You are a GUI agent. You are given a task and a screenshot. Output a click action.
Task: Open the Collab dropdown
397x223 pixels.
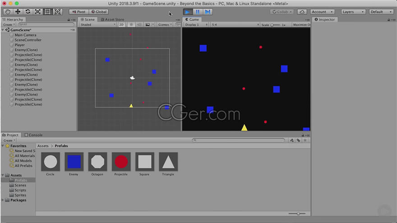tap(282, 12)
